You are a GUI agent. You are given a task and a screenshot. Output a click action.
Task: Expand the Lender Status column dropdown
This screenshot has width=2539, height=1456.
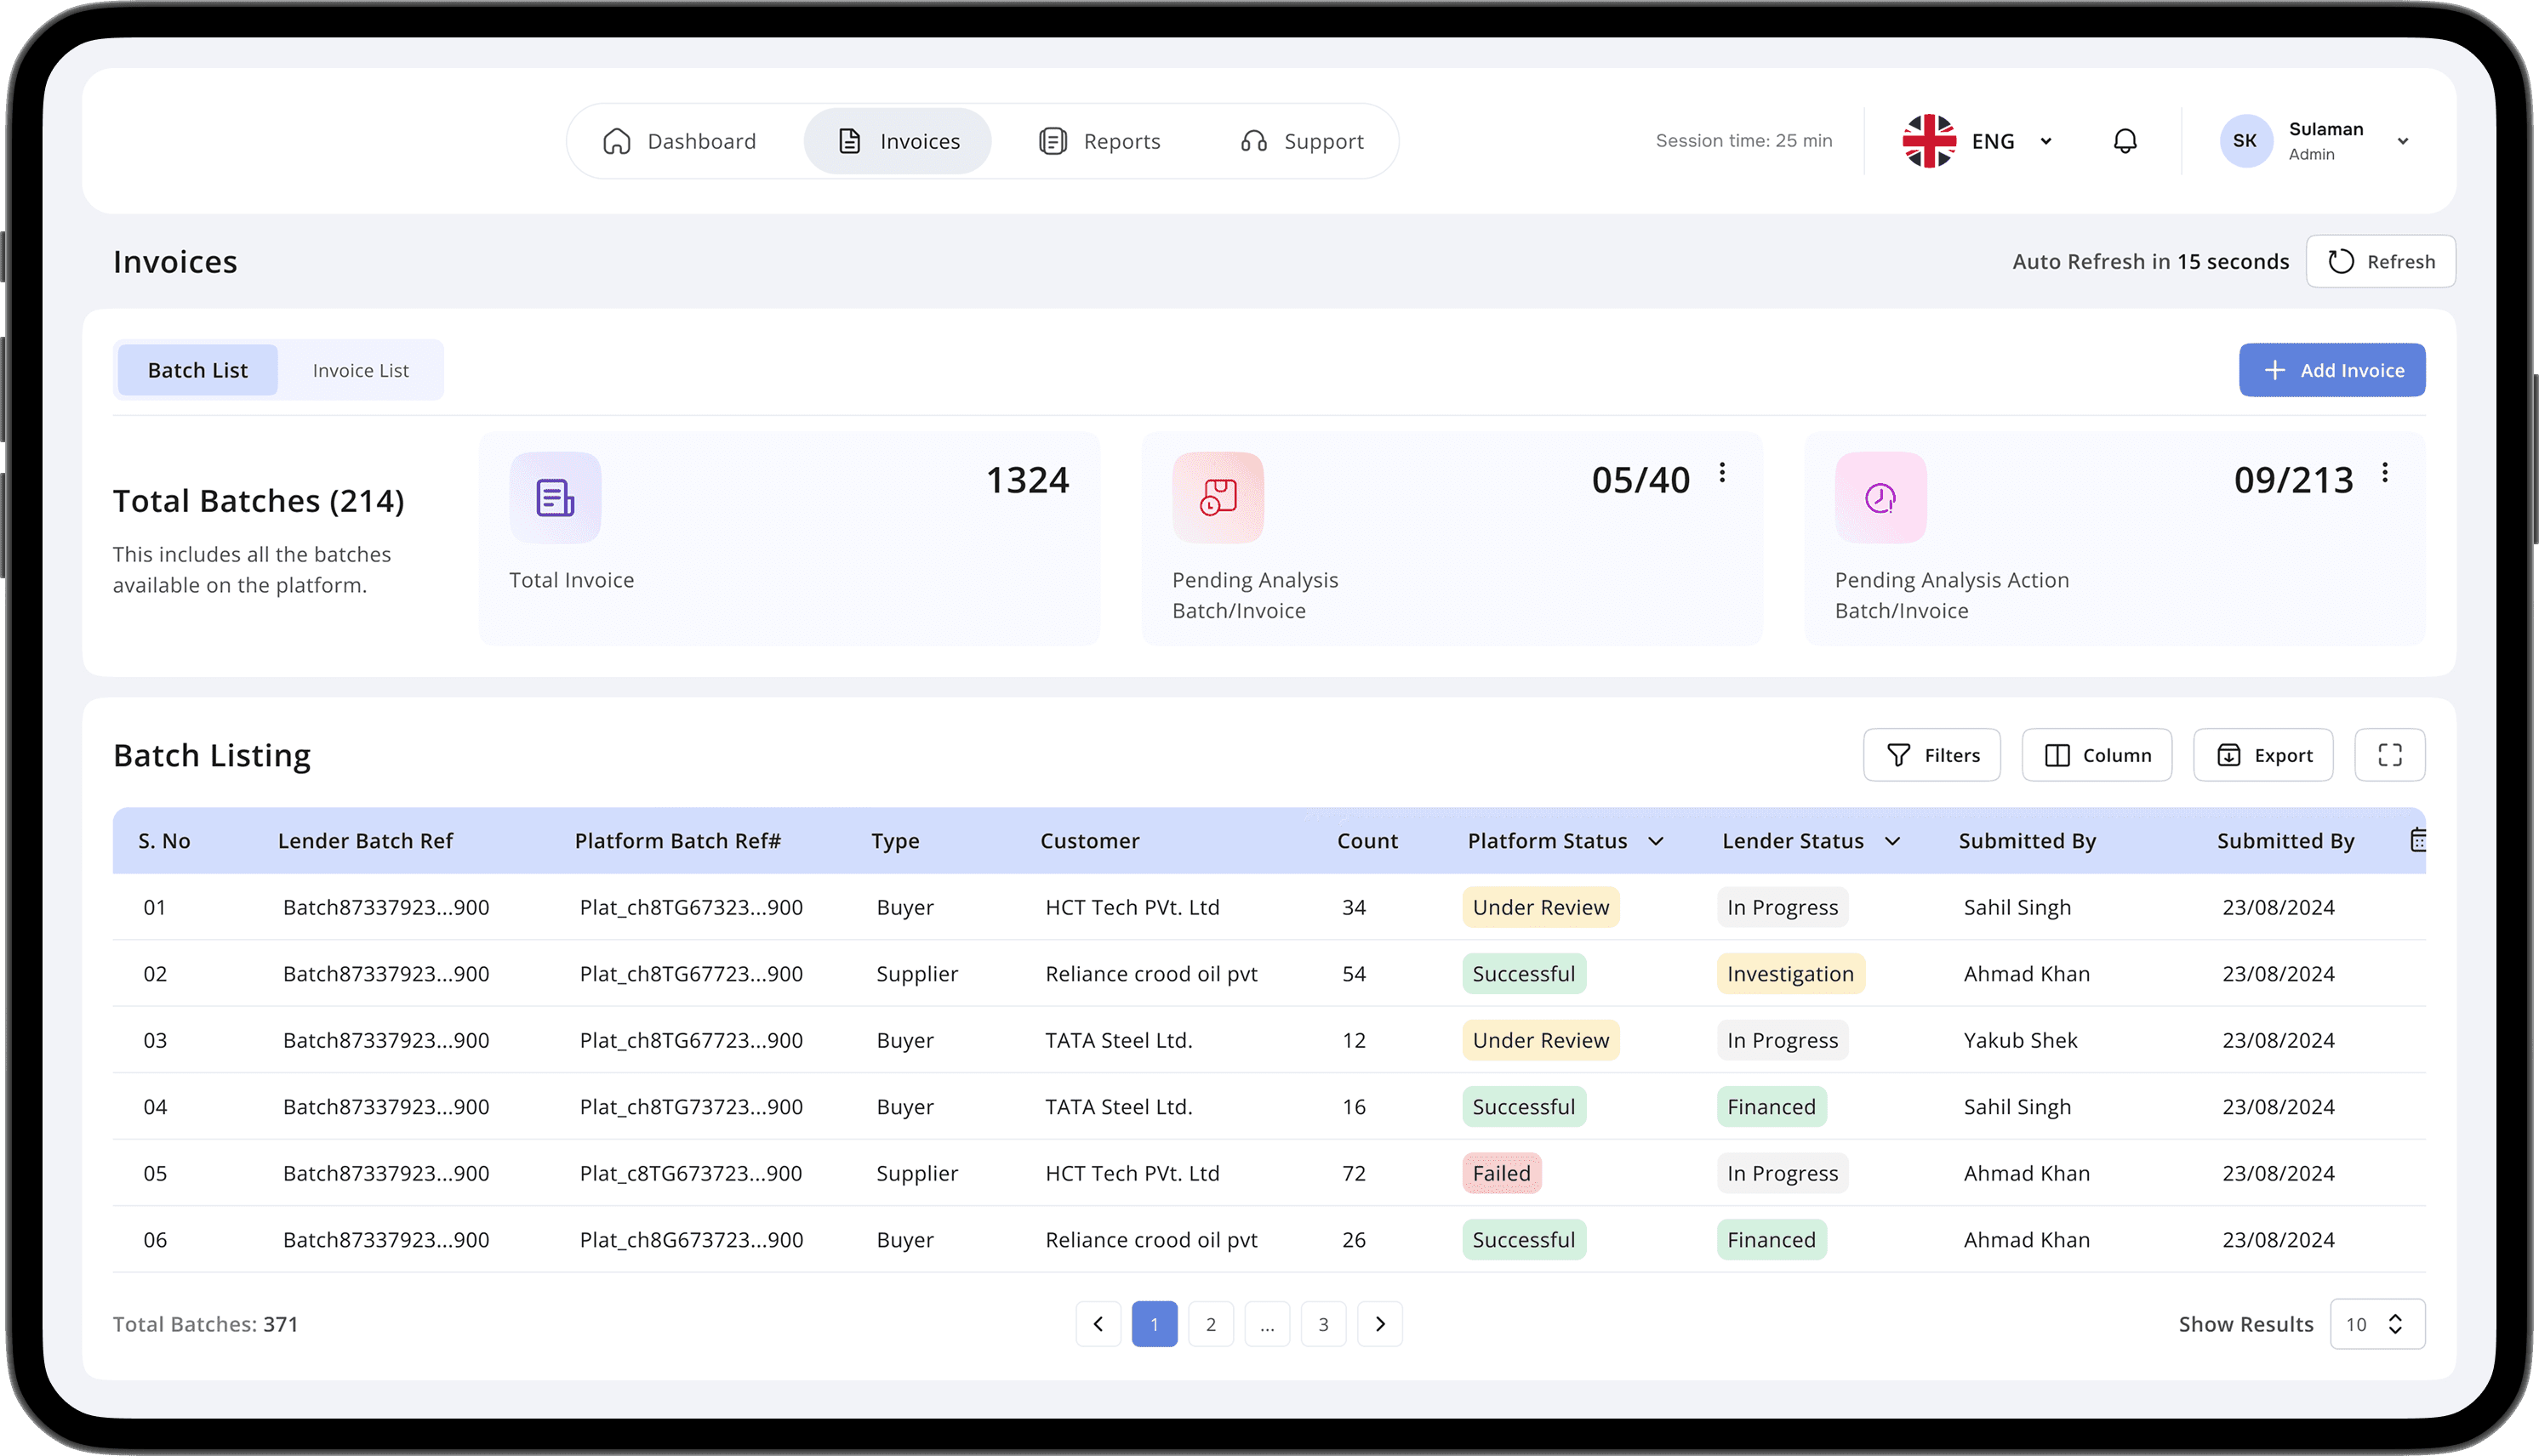1891,841
